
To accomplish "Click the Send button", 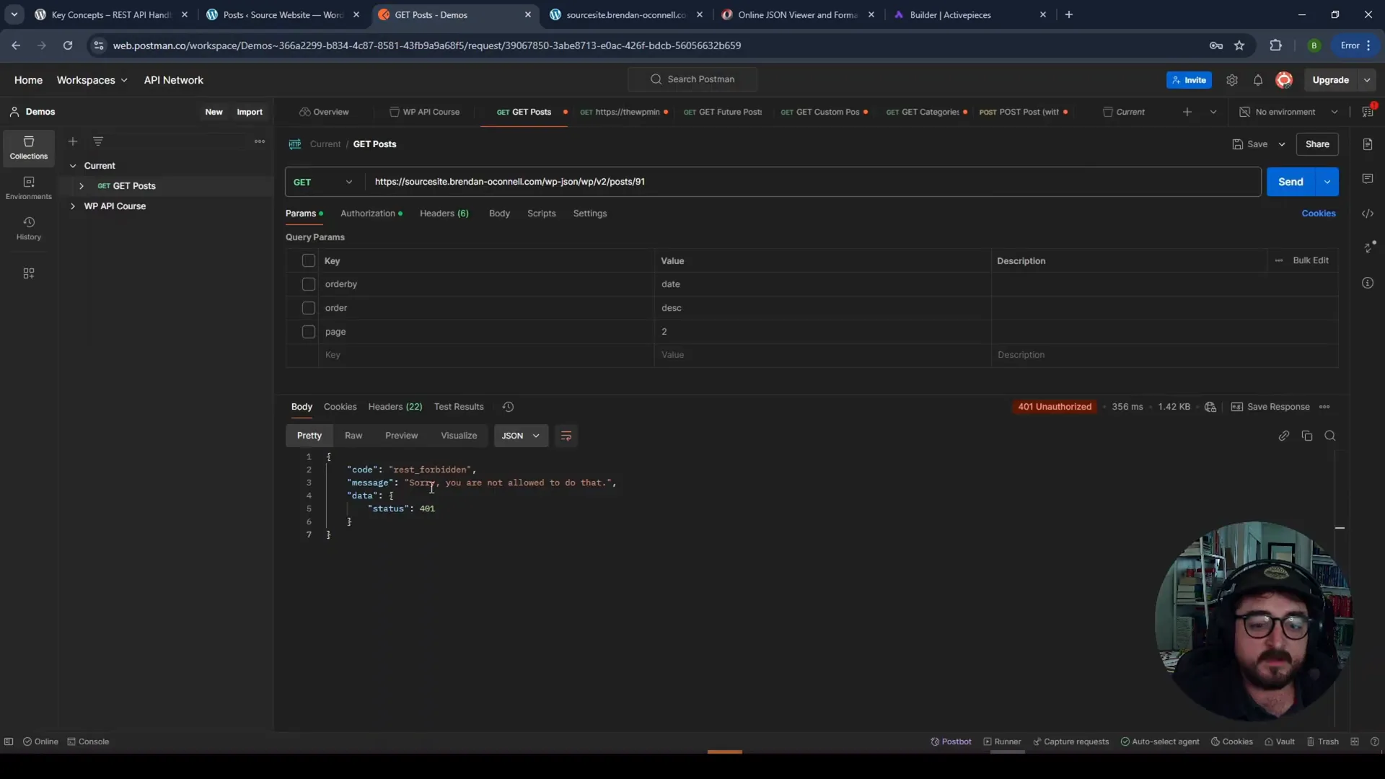I will tap(1291, 182).
